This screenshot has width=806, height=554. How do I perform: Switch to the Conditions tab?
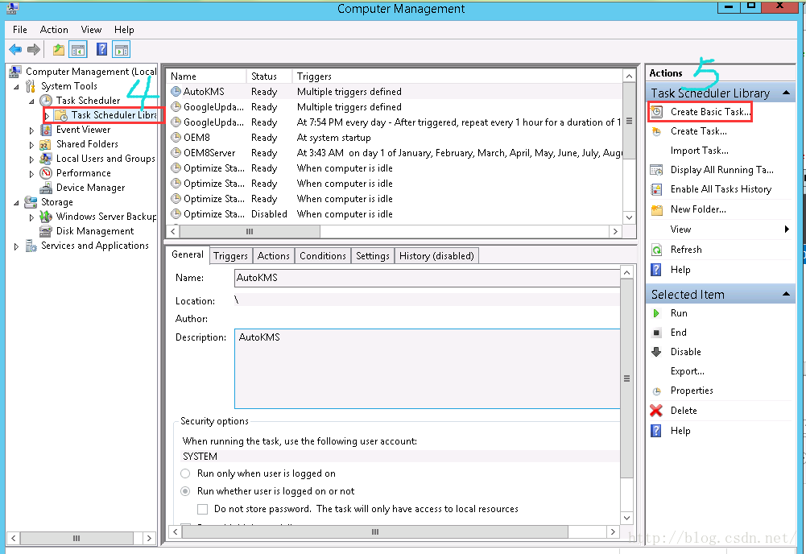tap(323, 256)
